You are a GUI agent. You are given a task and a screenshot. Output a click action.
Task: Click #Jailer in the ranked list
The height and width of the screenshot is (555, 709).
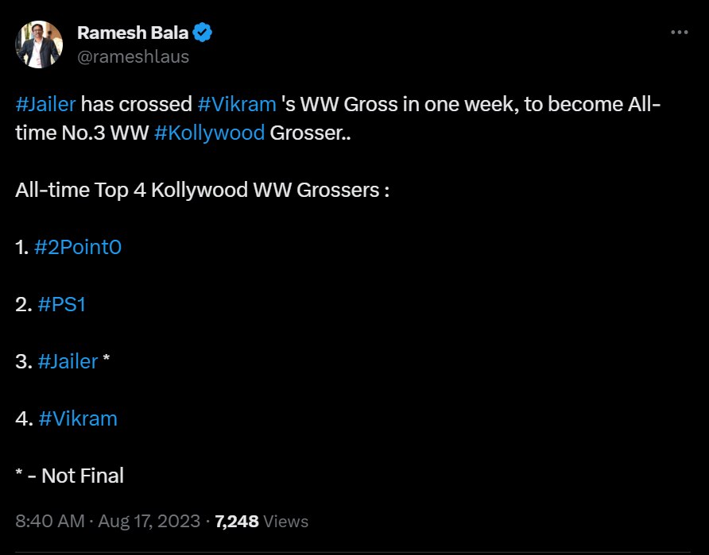tap(68, 361)
